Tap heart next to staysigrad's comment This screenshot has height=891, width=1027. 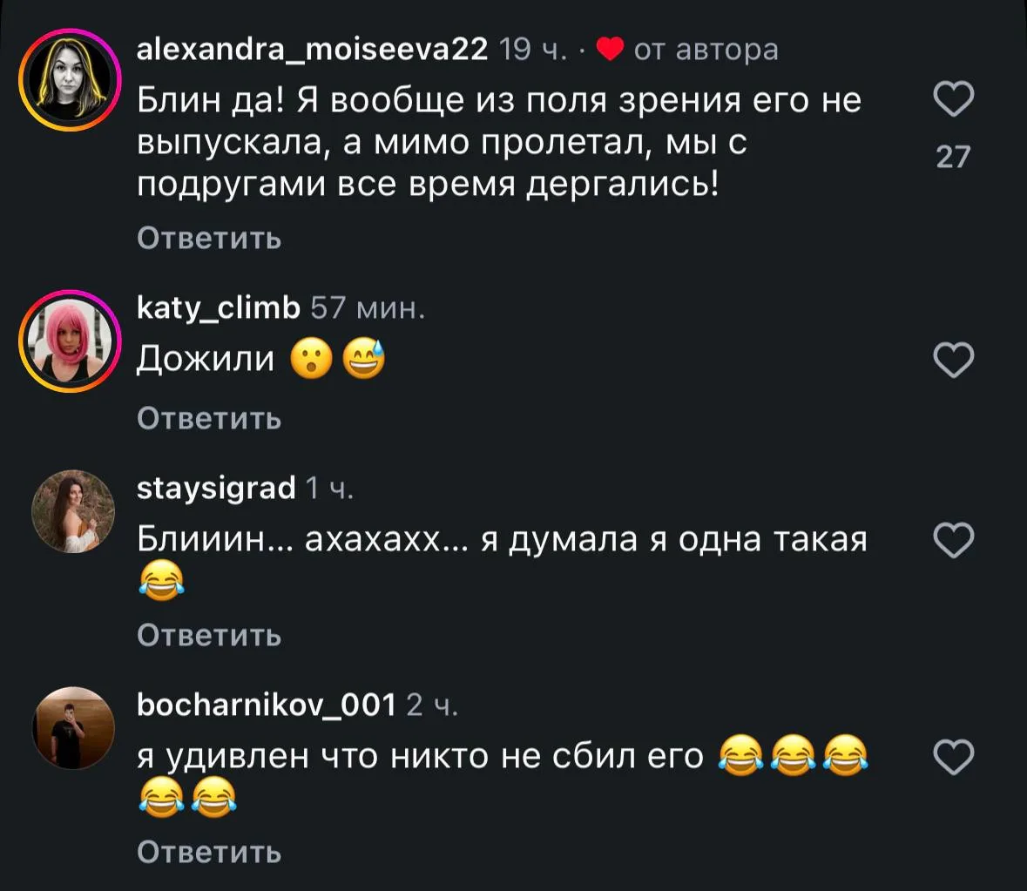click(953, 540)
